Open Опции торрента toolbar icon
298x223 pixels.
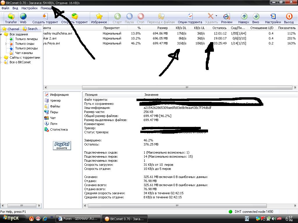click(190, 16)
